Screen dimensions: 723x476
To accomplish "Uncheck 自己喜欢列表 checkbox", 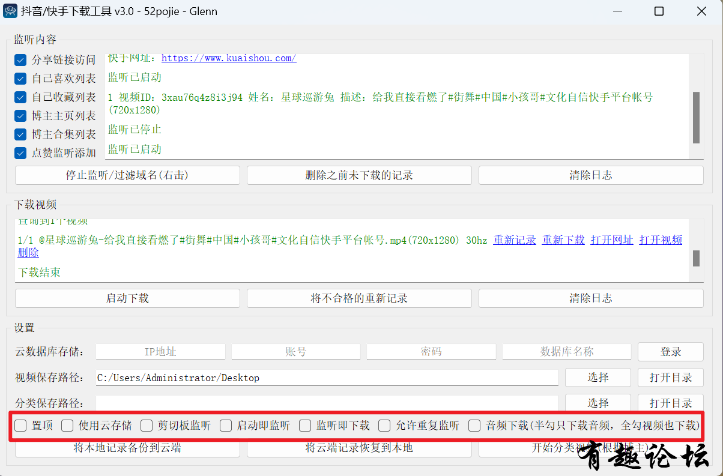I will point(20,79).
